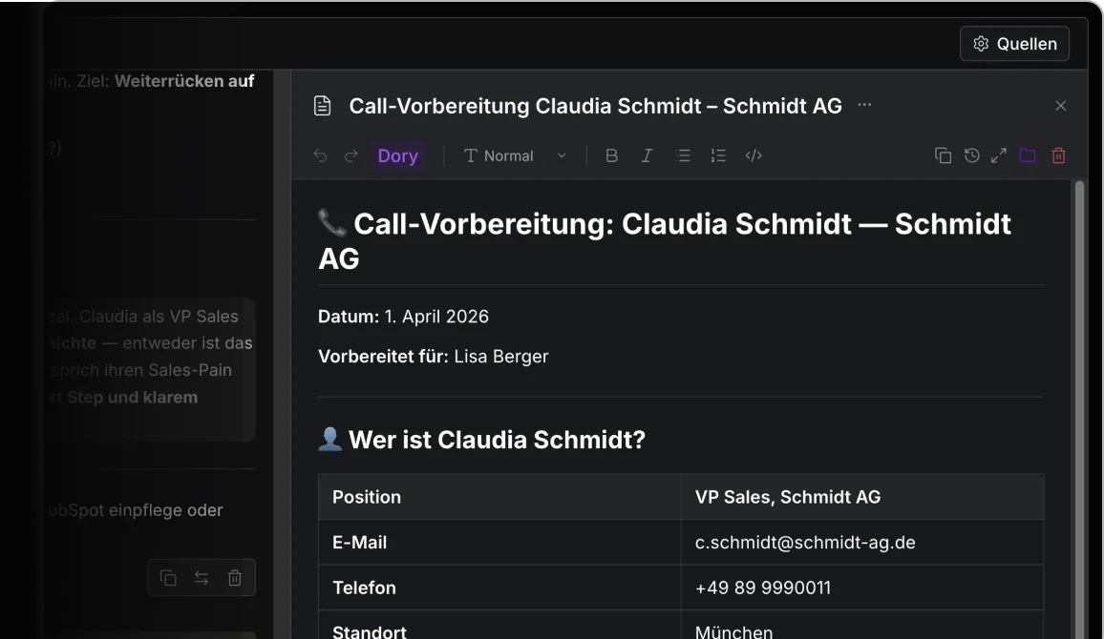
Task: Click the redo arrow in the editor toolbar
Action: (x=350, y=156)
